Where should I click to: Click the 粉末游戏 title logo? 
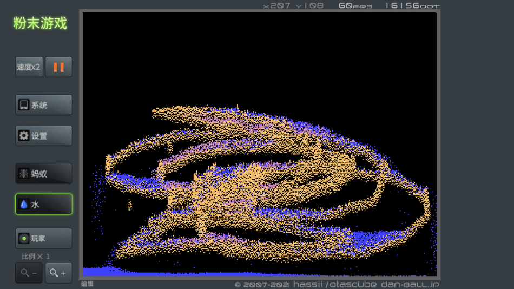(40, 23)
